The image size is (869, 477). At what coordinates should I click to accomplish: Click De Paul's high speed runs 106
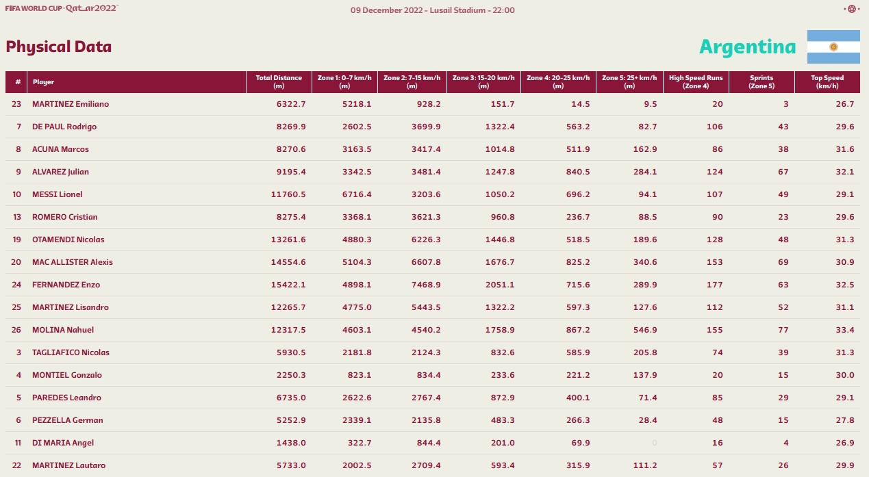[x=716, y=127]
